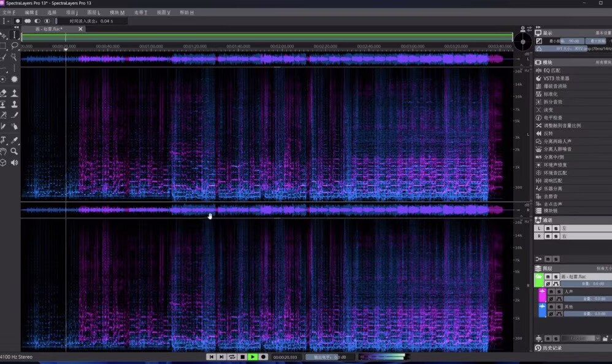The image size is (612, 364).
Task: Stop playback with the stop button
Action: pos(242,357)
